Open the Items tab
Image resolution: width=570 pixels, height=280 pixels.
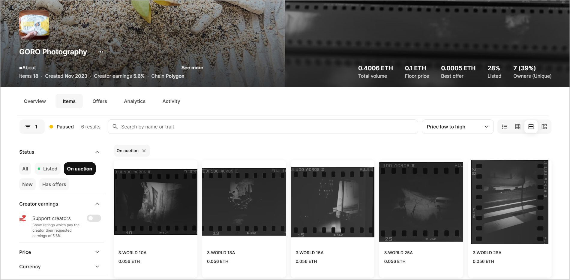69,101
